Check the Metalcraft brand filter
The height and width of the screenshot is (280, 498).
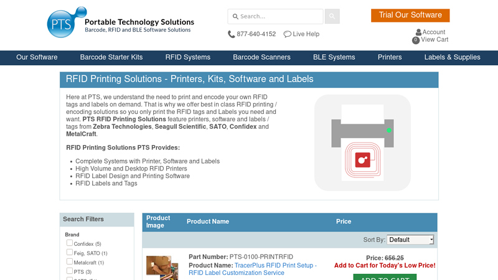pyautogui.click(x=70, y=261)
